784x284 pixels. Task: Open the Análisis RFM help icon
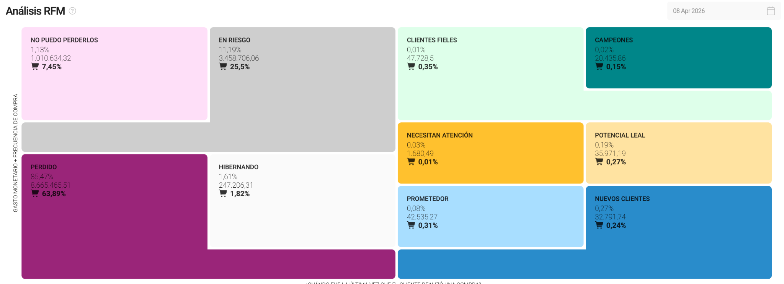(x=72, y=10)
